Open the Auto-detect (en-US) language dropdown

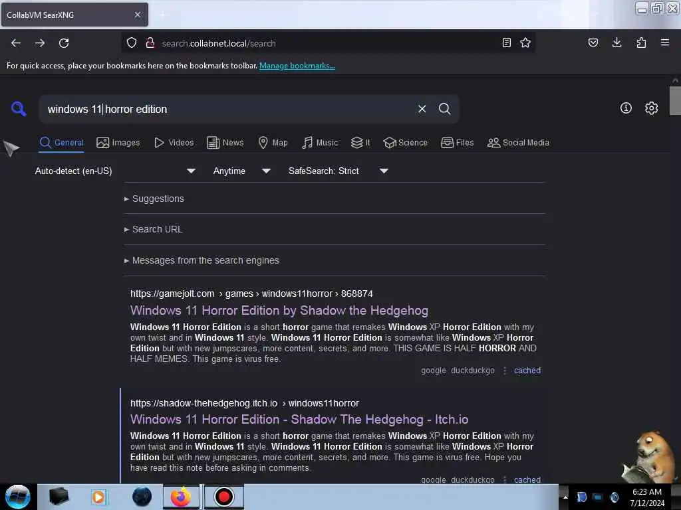pyautogui.click(x=115, y=171)
